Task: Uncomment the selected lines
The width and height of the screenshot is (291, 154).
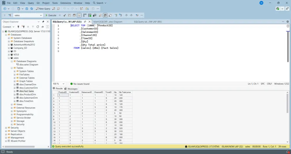Action: coord(120,15)
